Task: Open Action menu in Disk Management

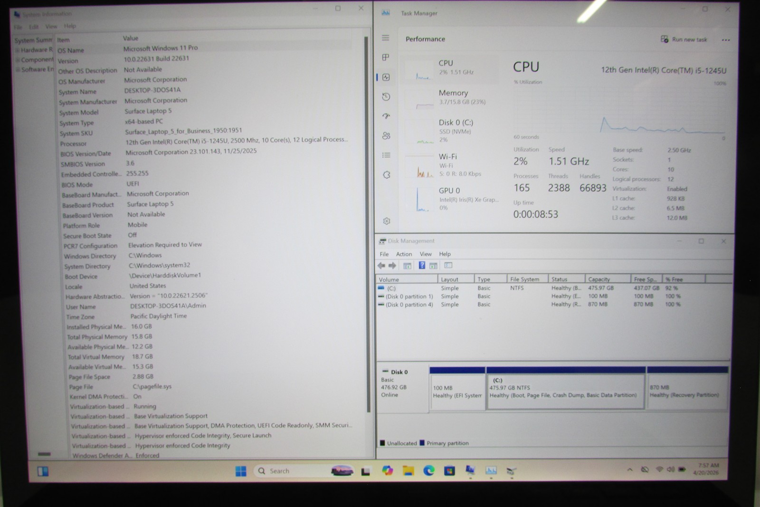Action: pos(404,254)
